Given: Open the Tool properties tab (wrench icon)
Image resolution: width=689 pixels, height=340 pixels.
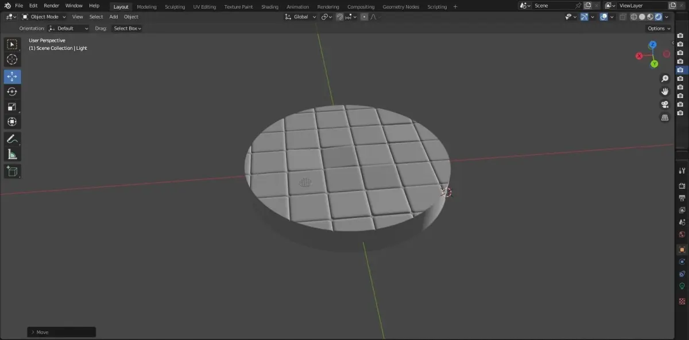Looking at the screenshot, I should [x=682, y=170].
